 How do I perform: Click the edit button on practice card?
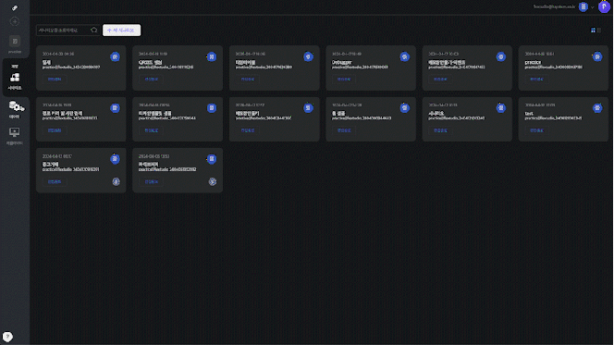point(536,80)
